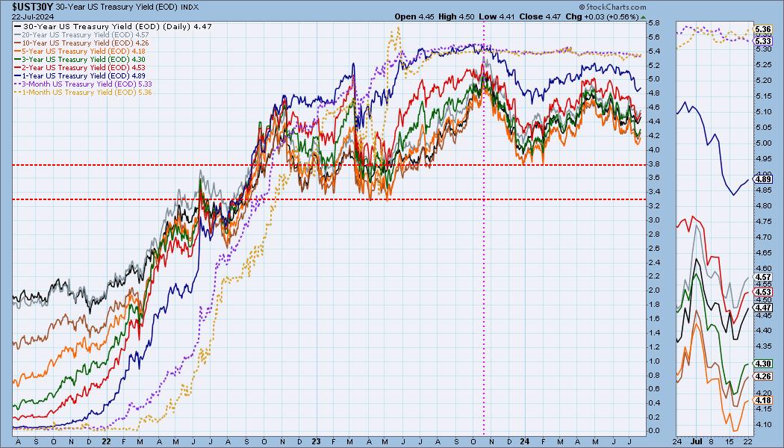Select the 30-Year US Treasury Yield legend entry
Viewport: 784px width, 448px height.
113,26
